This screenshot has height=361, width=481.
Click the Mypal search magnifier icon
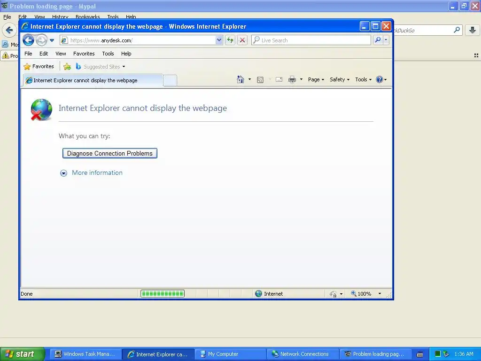tap(457, 30)
